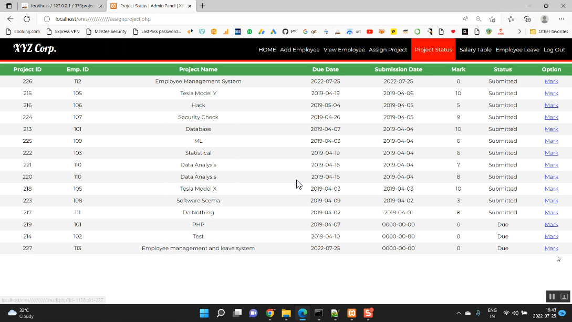Launch Chrome from the taskbar

click(270, 313)
